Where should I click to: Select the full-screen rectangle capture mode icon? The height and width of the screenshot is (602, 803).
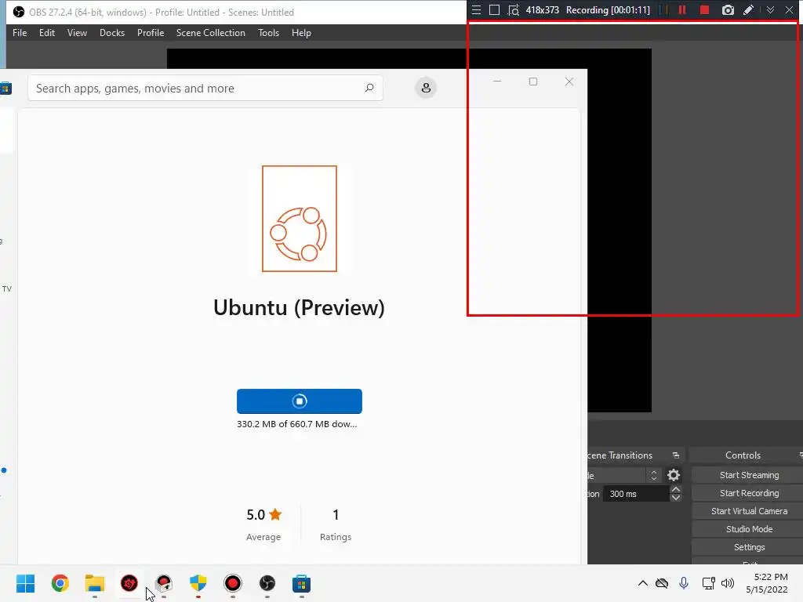(x=494, y=9)
